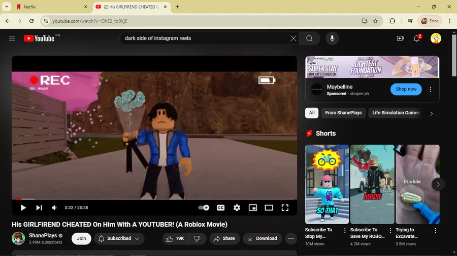Toggle the autoplay switch

[204, 207]
